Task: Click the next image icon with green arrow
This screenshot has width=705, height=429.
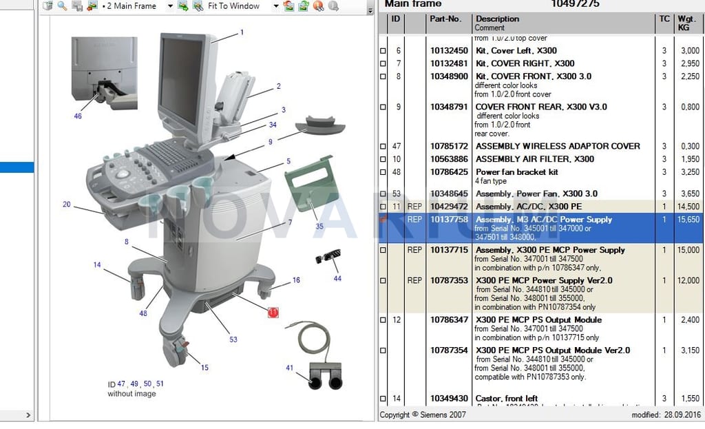Action: coord(183,6)
